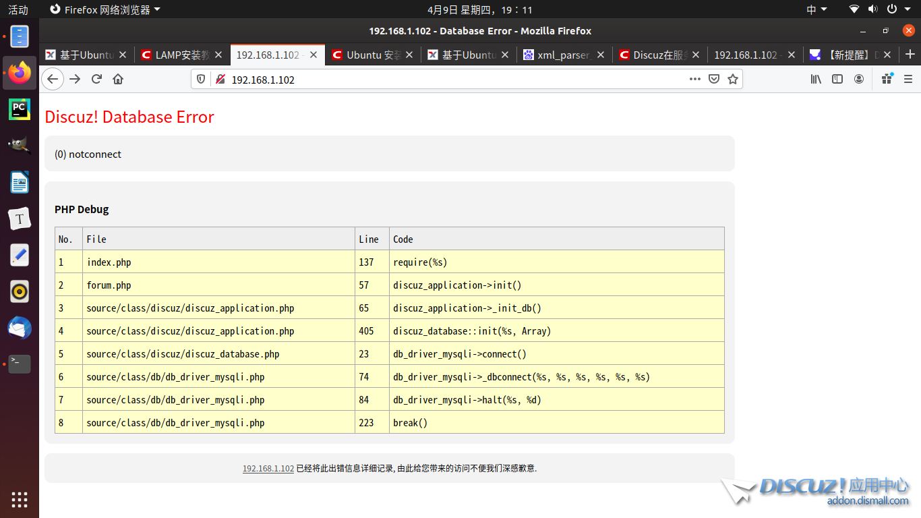Switch to LAMP安装教 tab
The width and height of the screenshot is (921, 518).
181,55
